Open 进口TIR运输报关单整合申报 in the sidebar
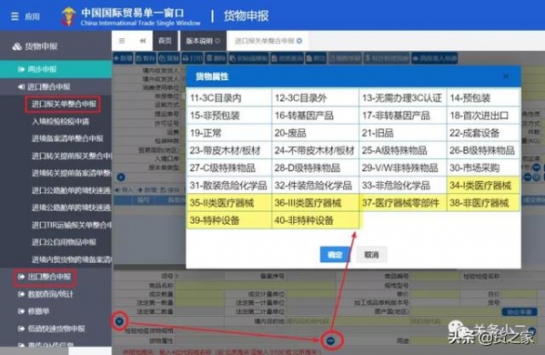This screenshot has width=545, height=355. pyautogui.click(x=71, y=225)
